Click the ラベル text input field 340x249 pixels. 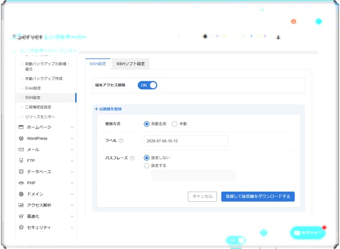point(186,141)
